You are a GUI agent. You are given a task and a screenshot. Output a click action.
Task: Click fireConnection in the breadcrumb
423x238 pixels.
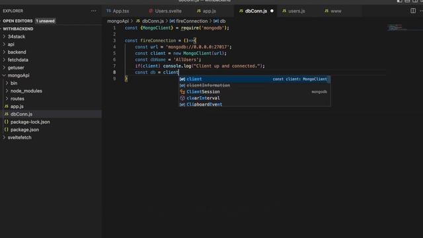192,21
